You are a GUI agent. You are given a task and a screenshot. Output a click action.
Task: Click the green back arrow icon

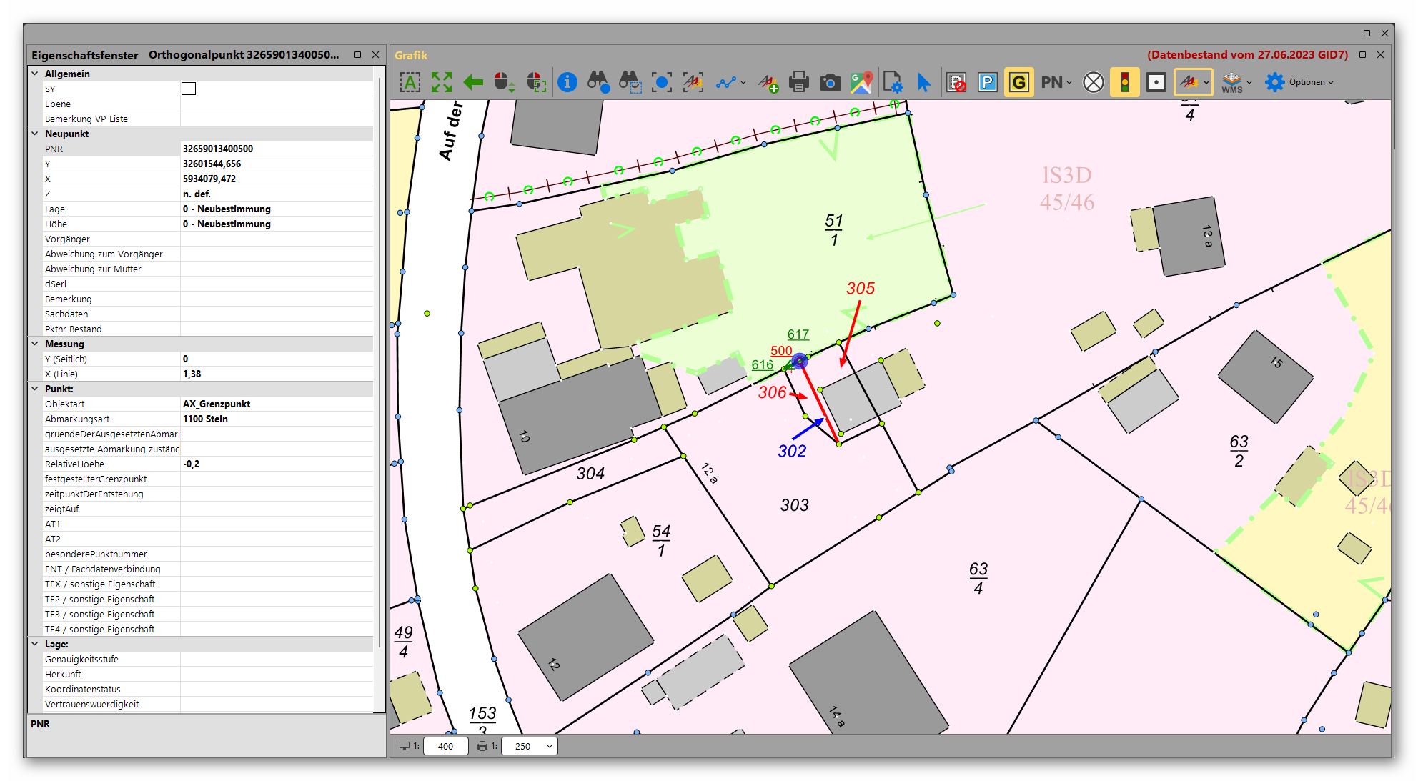473,82
